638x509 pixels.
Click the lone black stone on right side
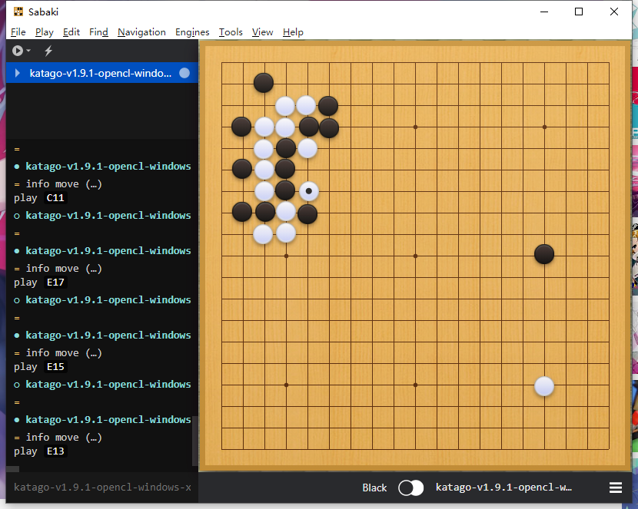[x=544, y=254]
